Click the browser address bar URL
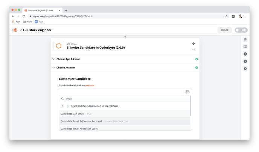The height and width of the screenshot is (152, 259). point(62,16)
